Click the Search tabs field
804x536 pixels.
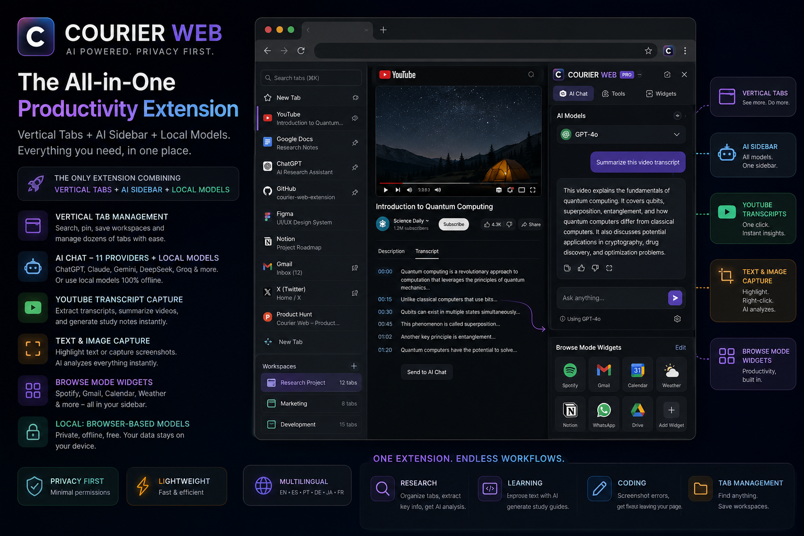point(311,78)
